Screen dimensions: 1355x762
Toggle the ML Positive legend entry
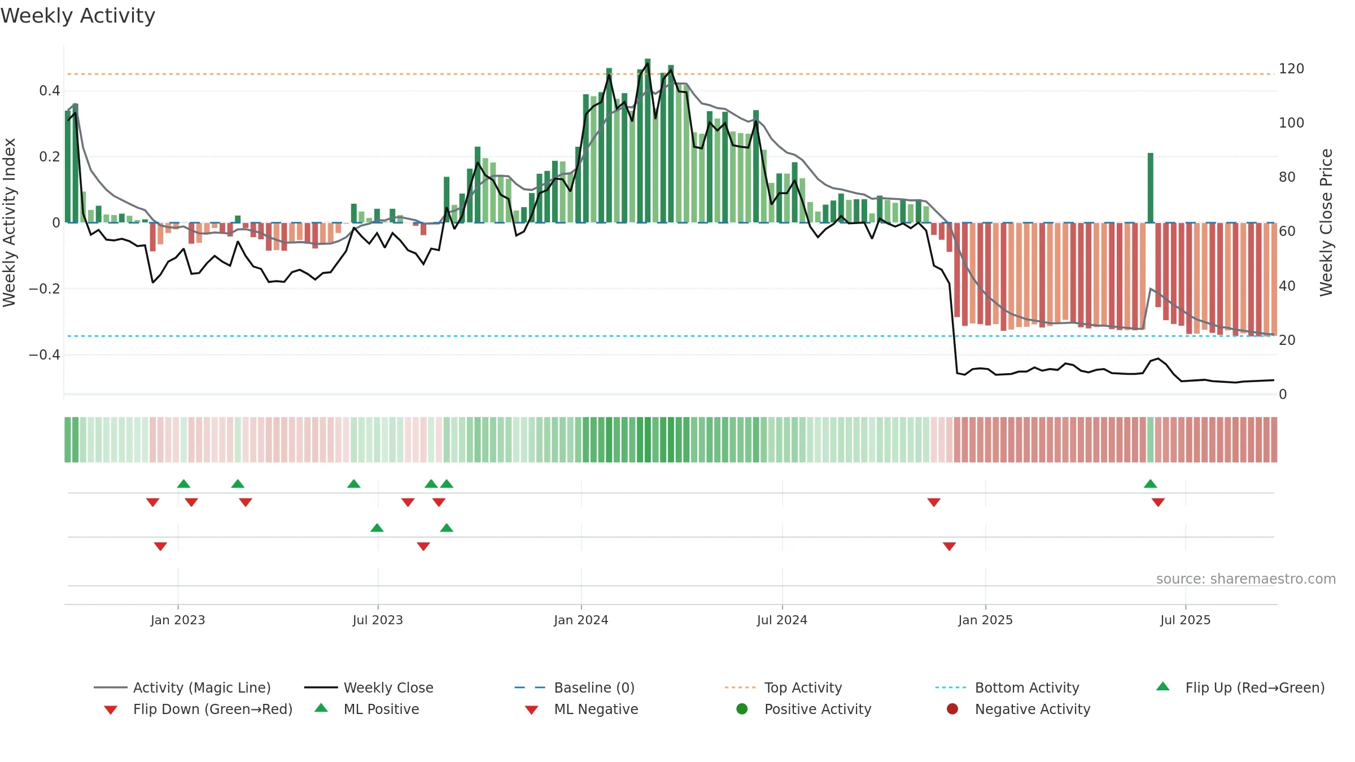(x=367, y=709)
